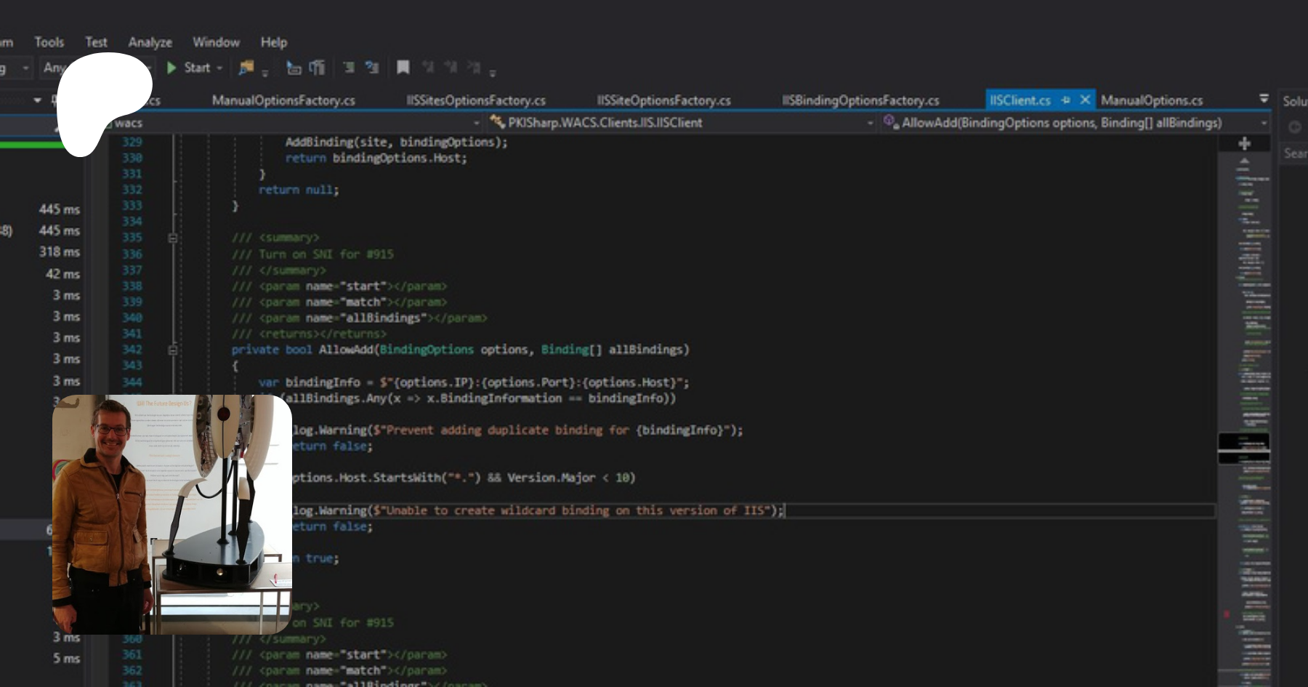Close the IISClient.cs tab
The height and width of the screenshot is (687, 1308).
(1085, 100)
